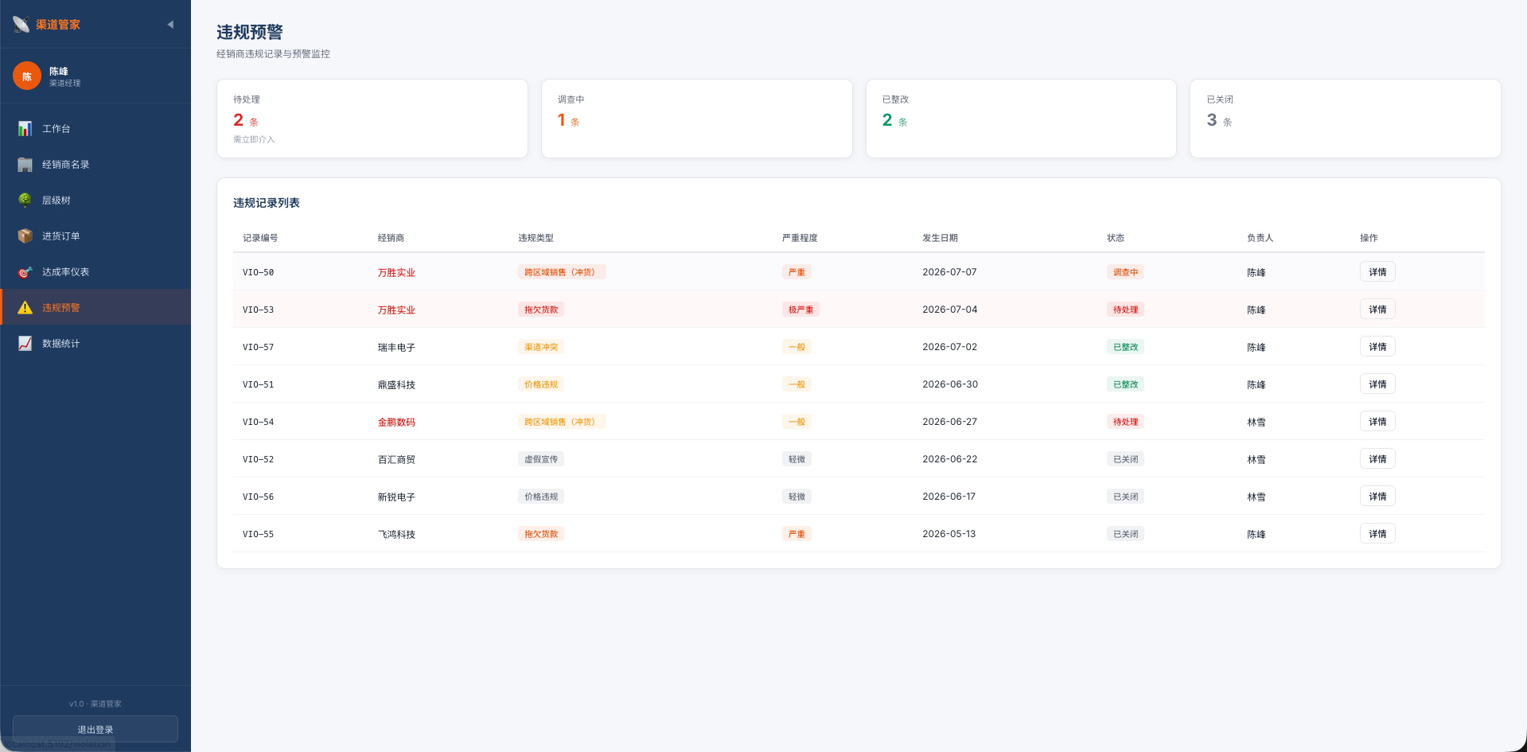The height and width of the screenshot is (752, 1527).
Task: Open 详情 for record VIO-57
Action: pyautogui.click(x=1377, y=347)
